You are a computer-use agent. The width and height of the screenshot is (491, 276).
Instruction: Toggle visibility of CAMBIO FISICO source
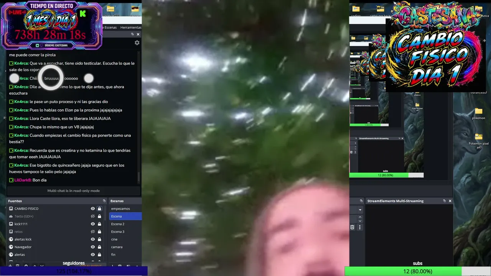tap(92, 209)
